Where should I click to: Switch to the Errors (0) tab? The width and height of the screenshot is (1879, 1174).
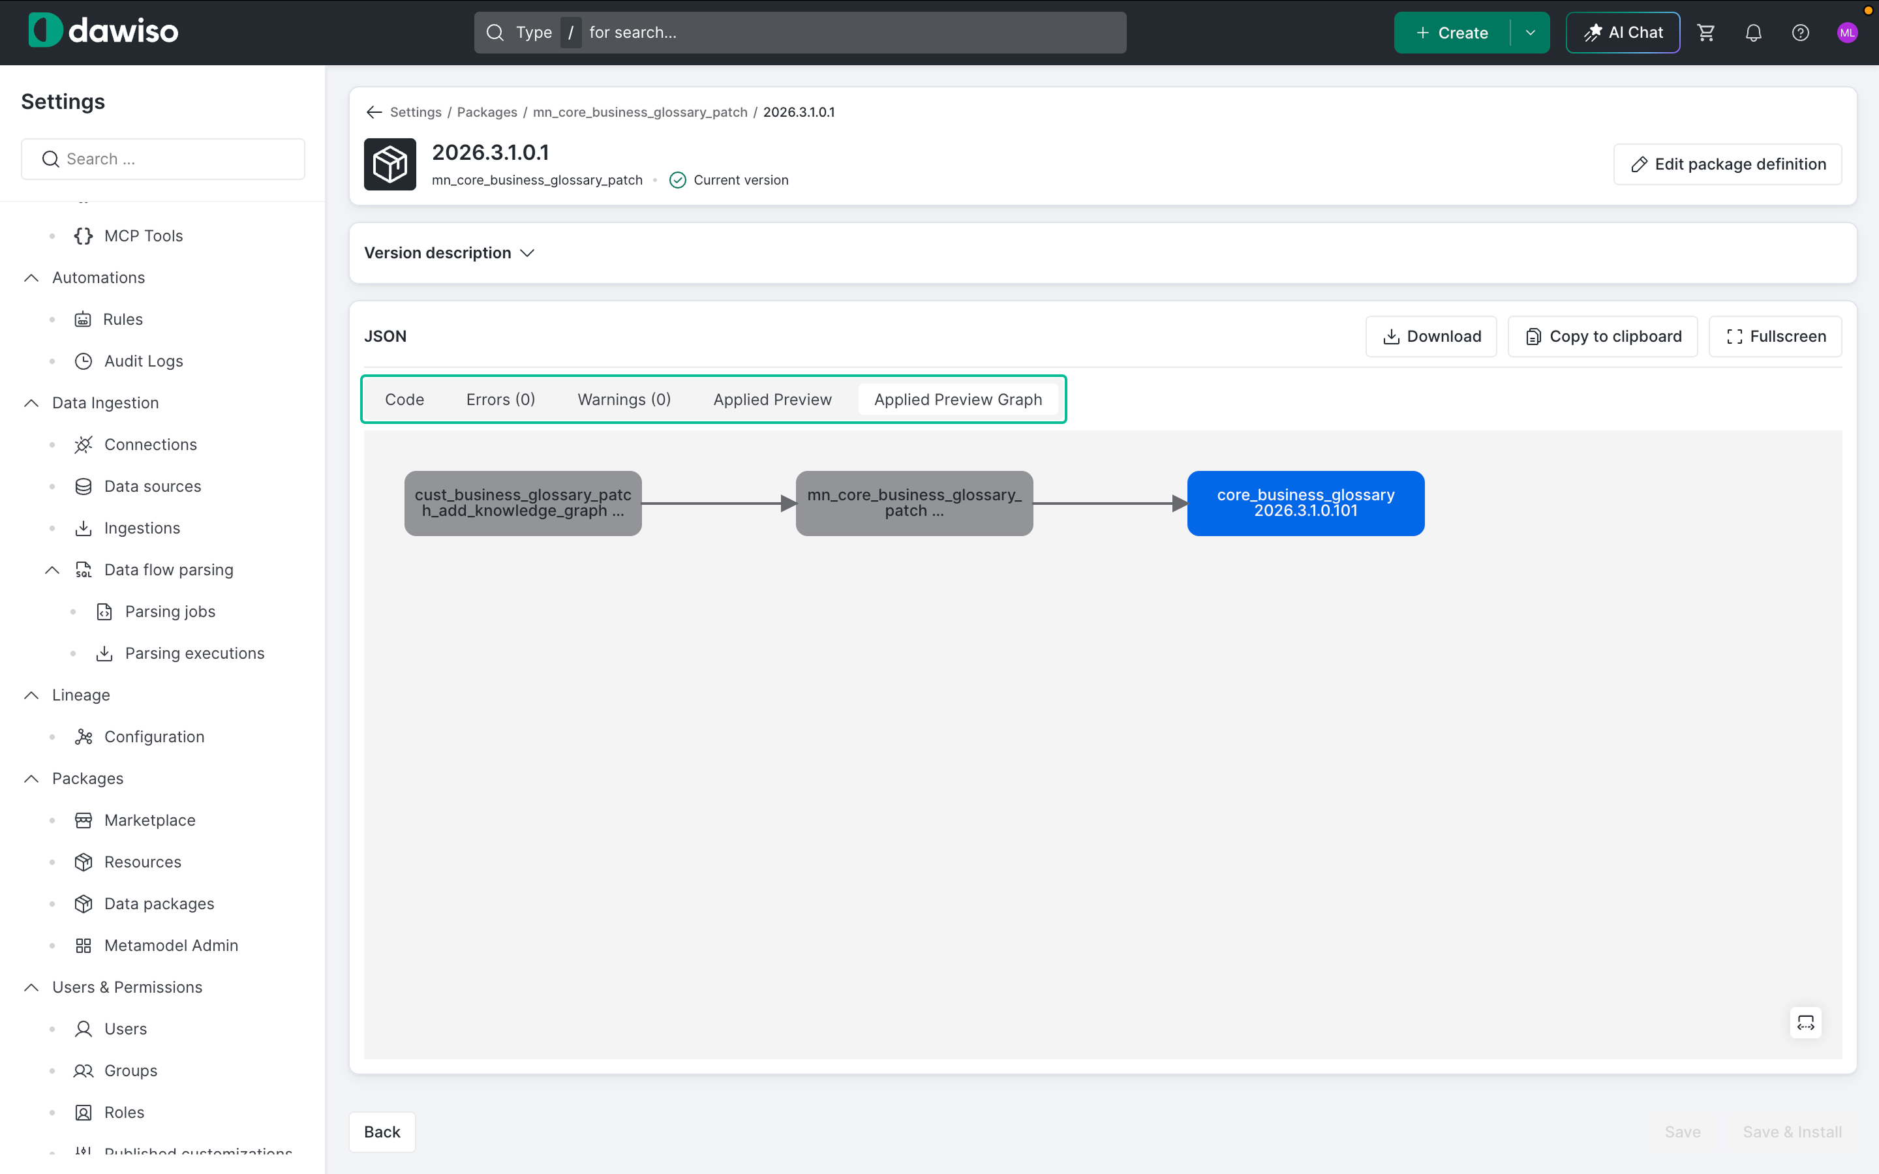(501, 399)
